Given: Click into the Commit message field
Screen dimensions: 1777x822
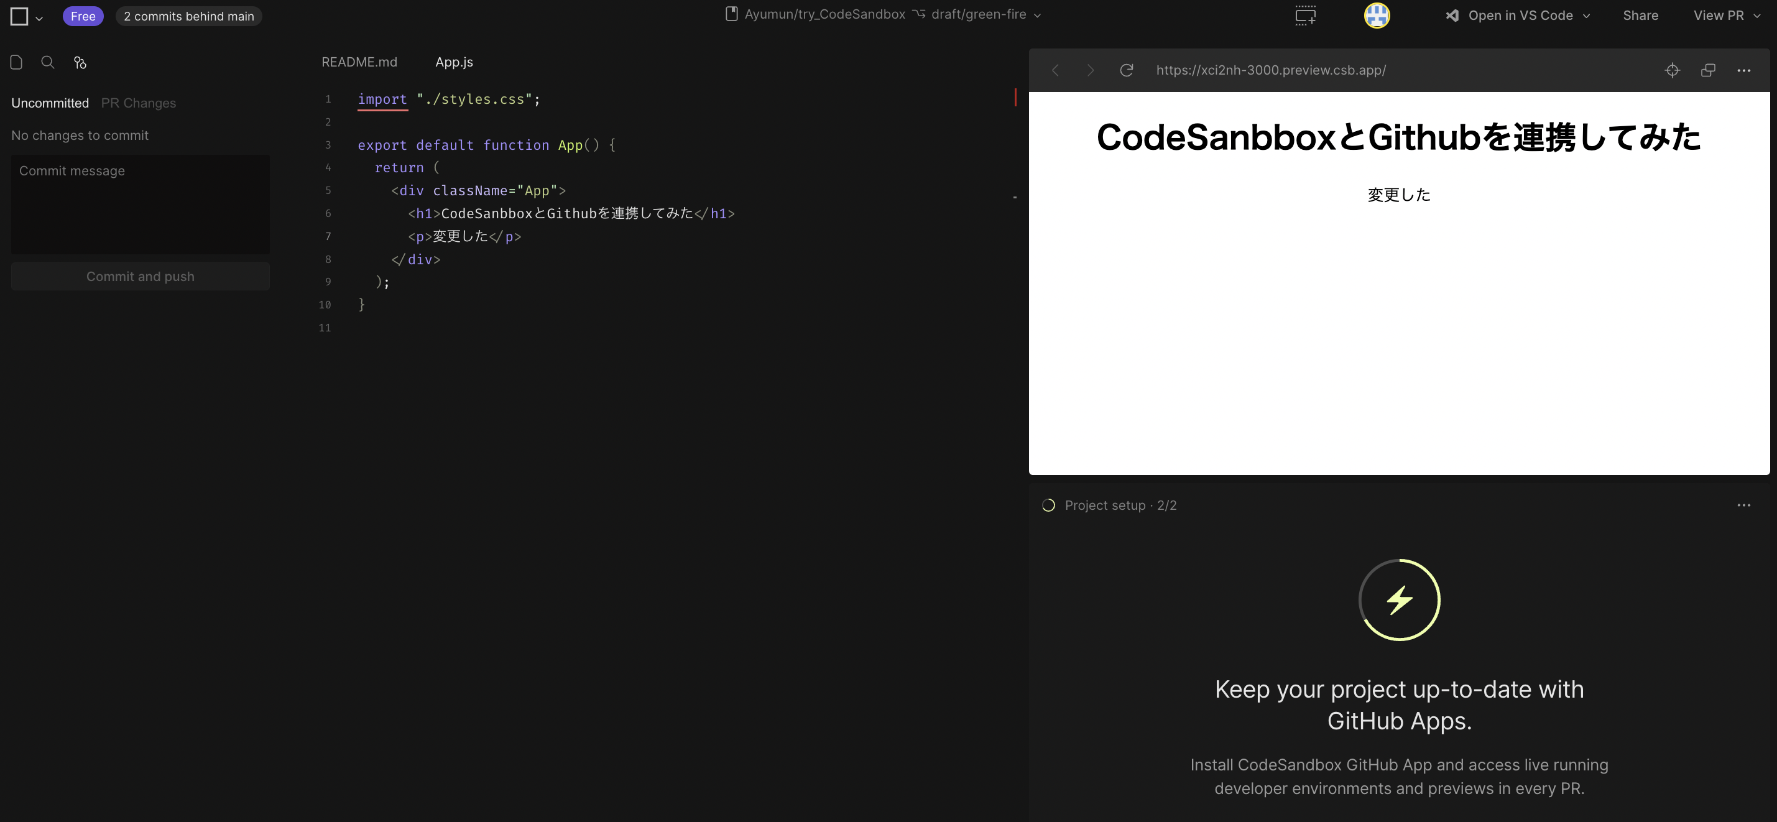Looking at the screenshot, I should coord(140,204).
